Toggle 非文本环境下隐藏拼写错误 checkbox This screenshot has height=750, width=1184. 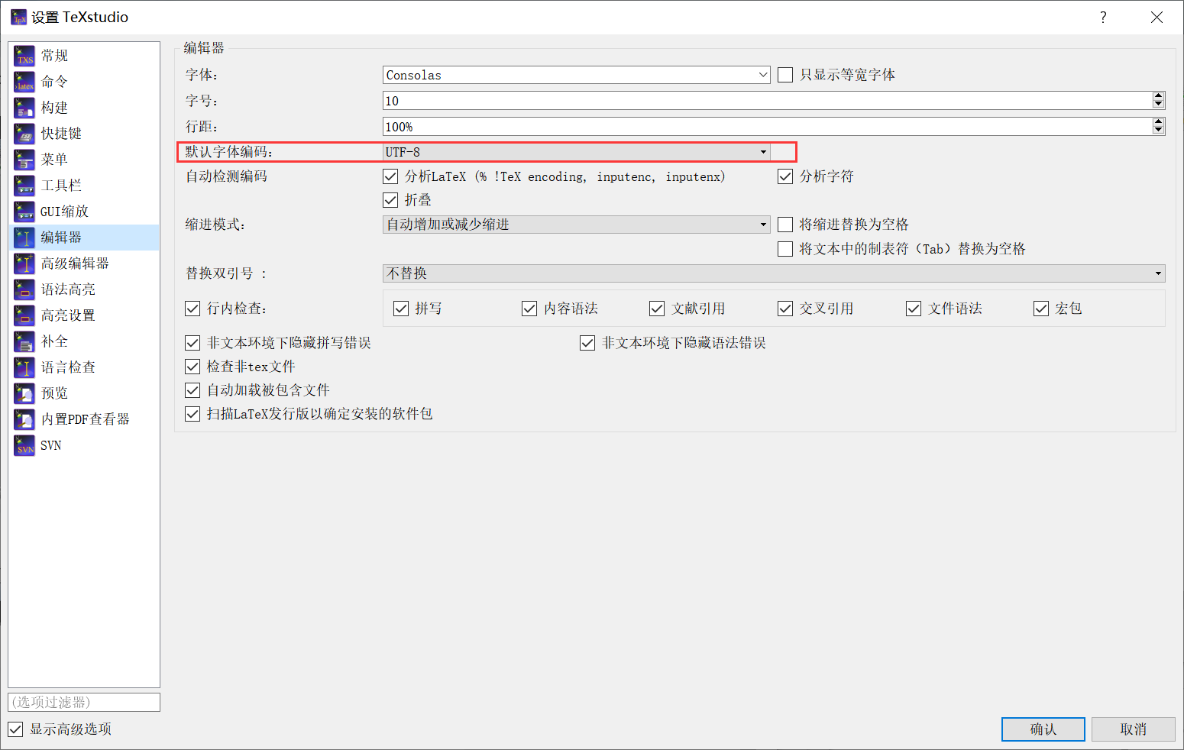click(192, 343)
